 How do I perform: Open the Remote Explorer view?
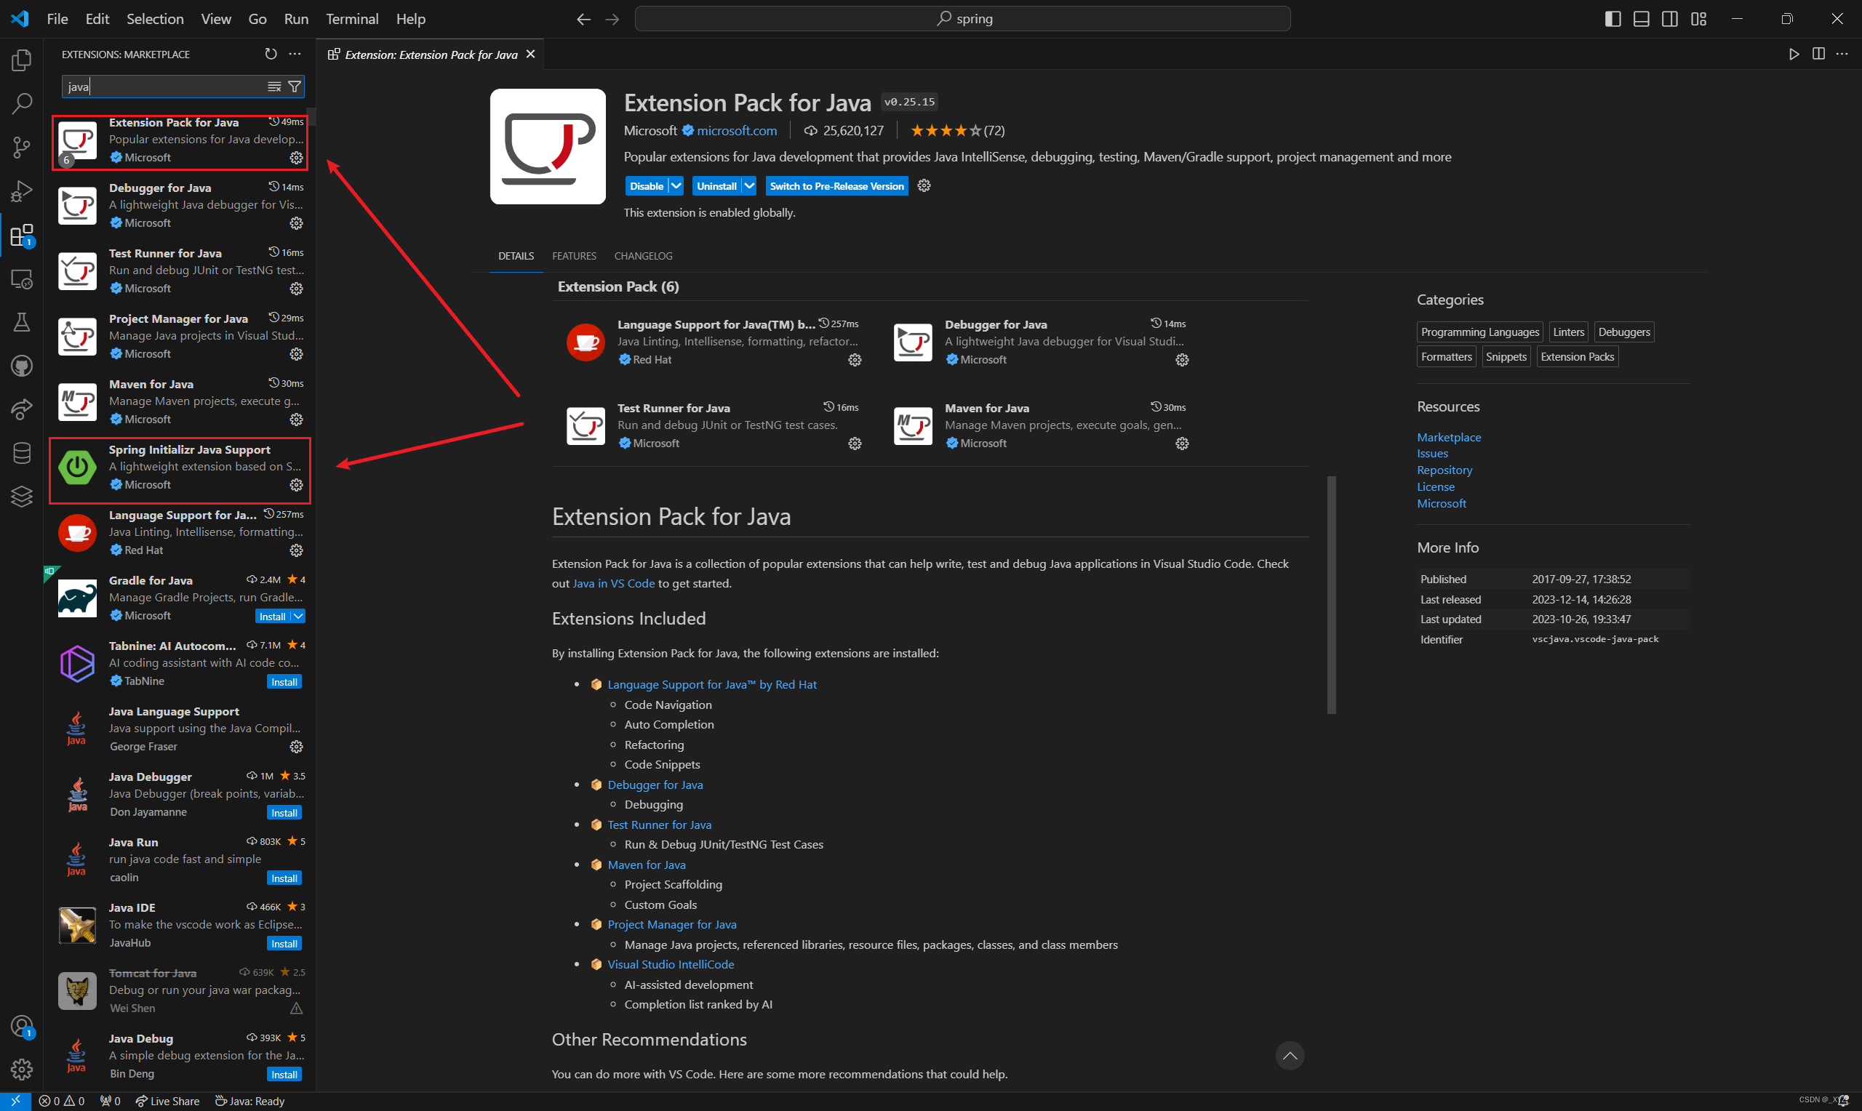coord(22,279)
